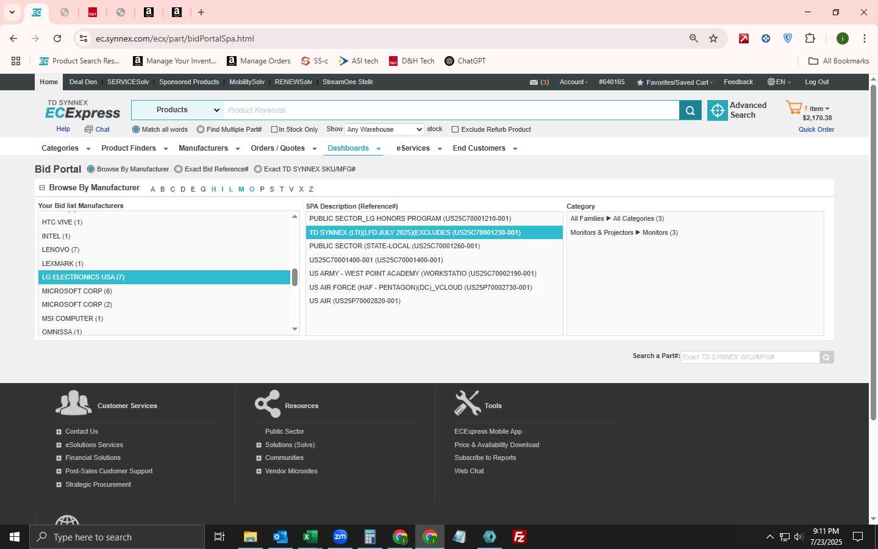
Task: Click the Feedback link
Action: pyautogui.click(x=738, y=82)
